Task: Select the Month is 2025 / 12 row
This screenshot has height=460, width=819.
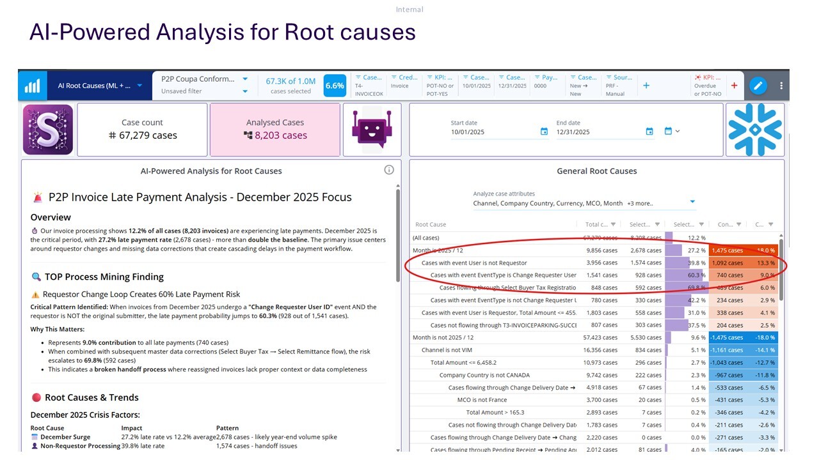Action: pos(594,250)
